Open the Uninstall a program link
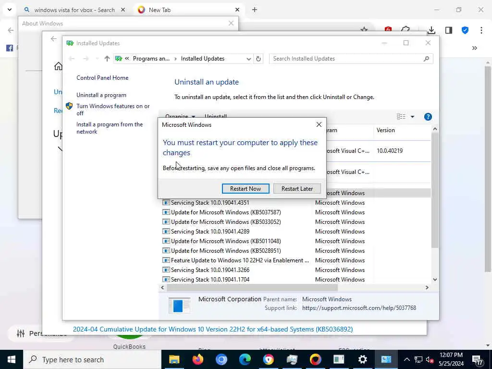The image size is (492, 369). (x=101, y=95)
